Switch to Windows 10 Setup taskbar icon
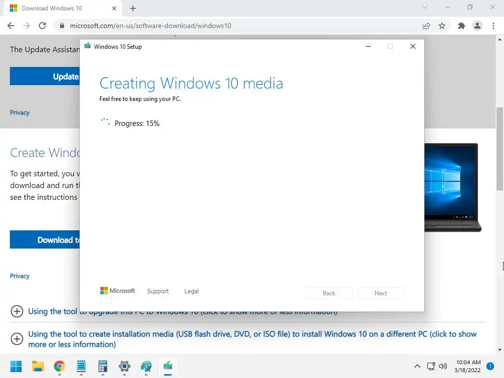Screen dimensions: 504x378 click(x=168, y=366)
